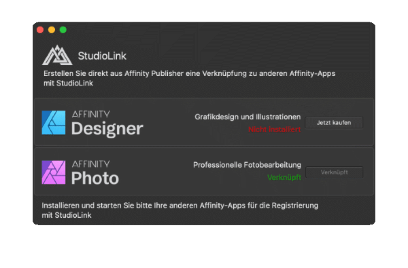Click the blue Affinity Designer app icon
Viewport: 408px width, 268px height.
click(54, 122)
